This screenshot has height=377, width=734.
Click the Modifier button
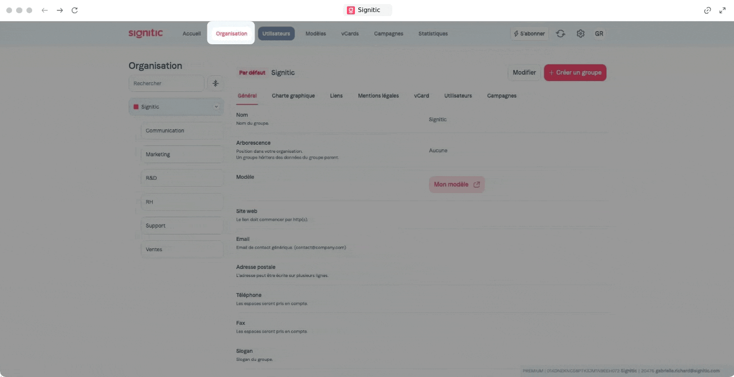pos(524,72)
